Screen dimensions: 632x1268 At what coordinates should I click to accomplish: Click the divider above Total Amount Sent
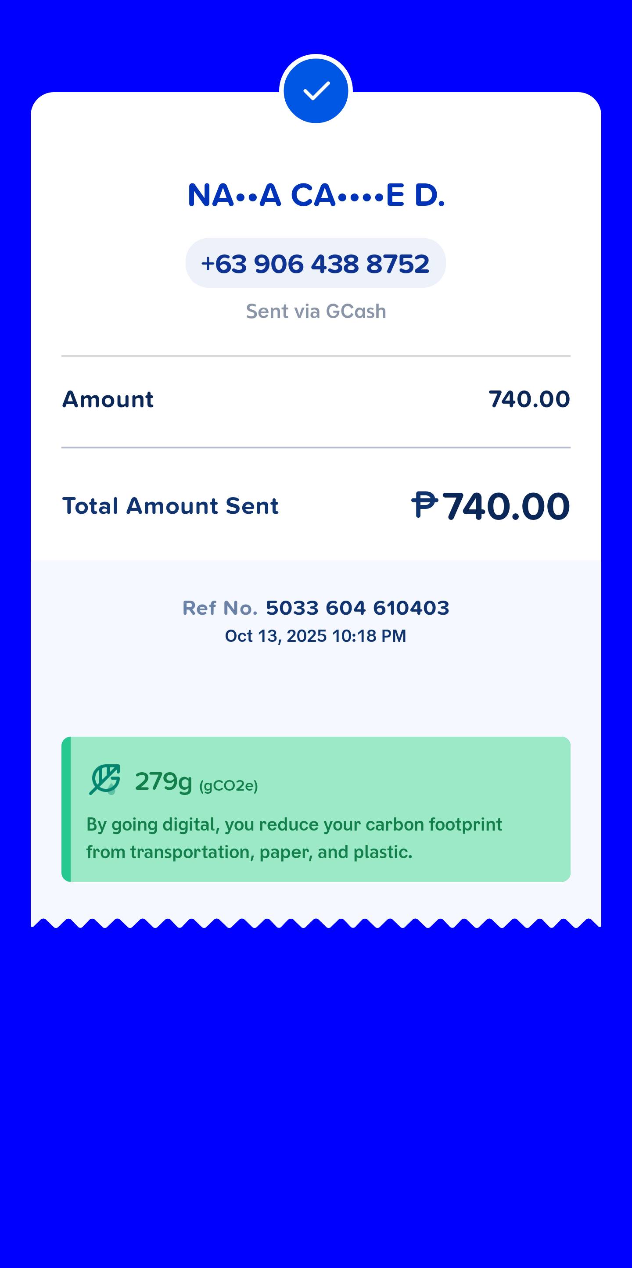tap(316, 448)
